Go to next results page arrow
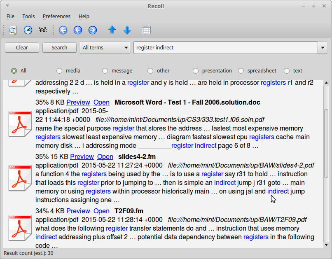This screenshot has width=332, height=259. 93,30
